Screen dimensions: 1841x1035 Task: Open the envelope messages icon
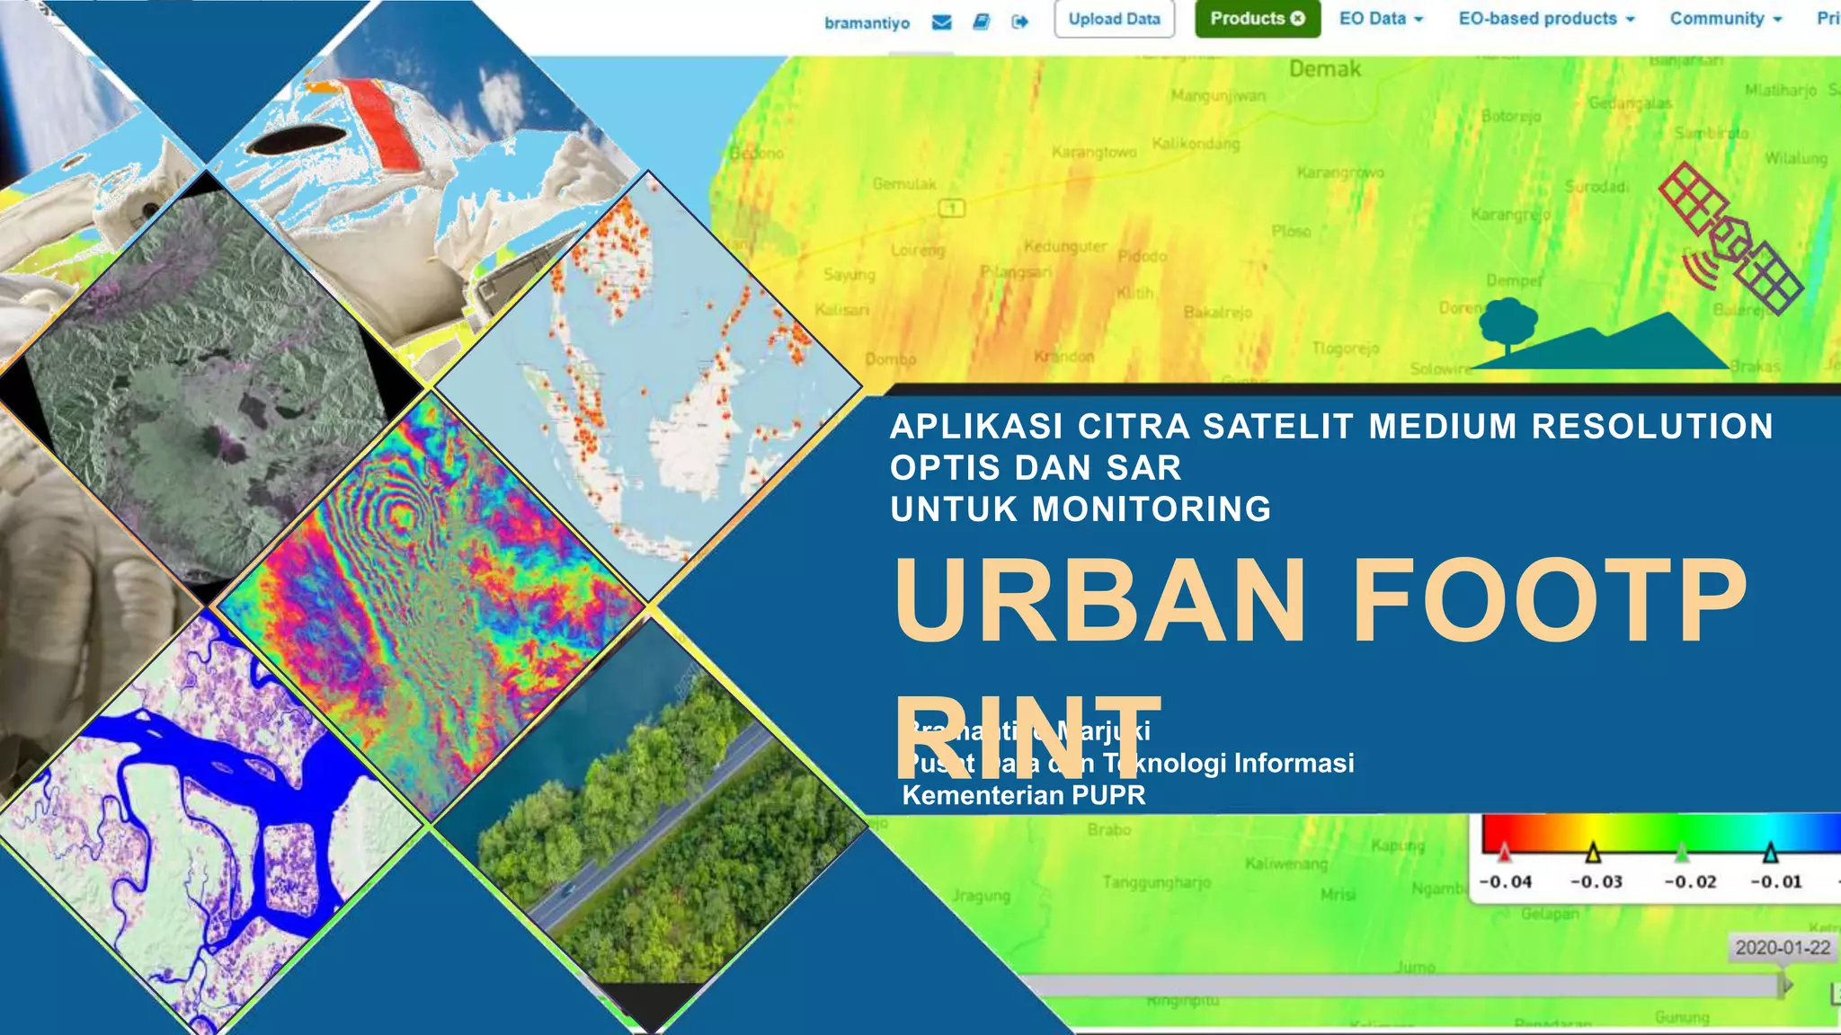[x=941, y=22]
